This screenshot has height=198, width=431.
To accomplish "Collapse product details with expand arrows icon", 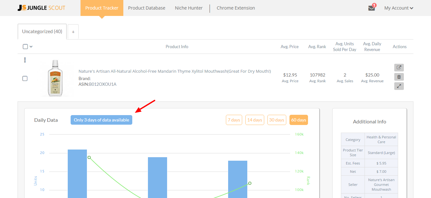I will 399,86.
